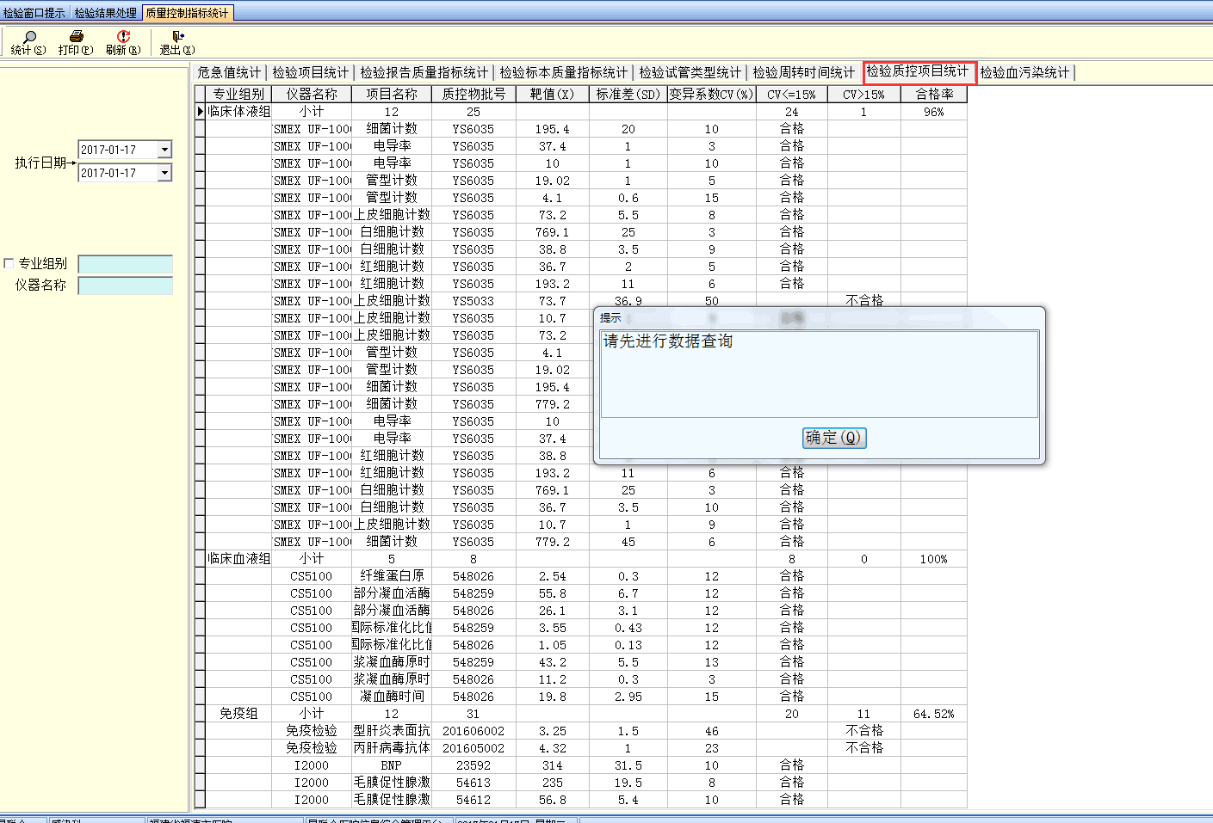Click the current-row arrow beside 临床体液组
The height and width of the screenshot is (823, 1213).
pyautogui.click(x=200, y=112)
